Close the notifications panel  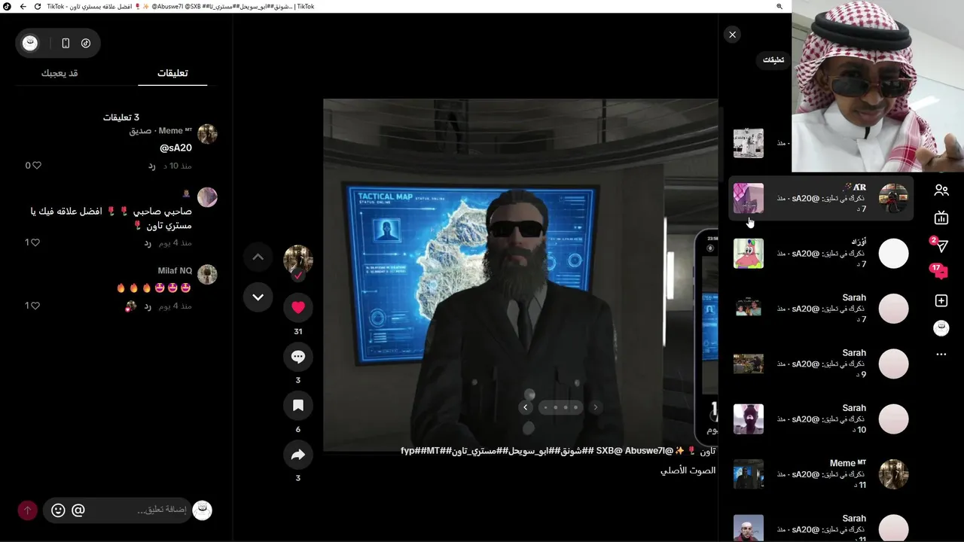(732, 35)
